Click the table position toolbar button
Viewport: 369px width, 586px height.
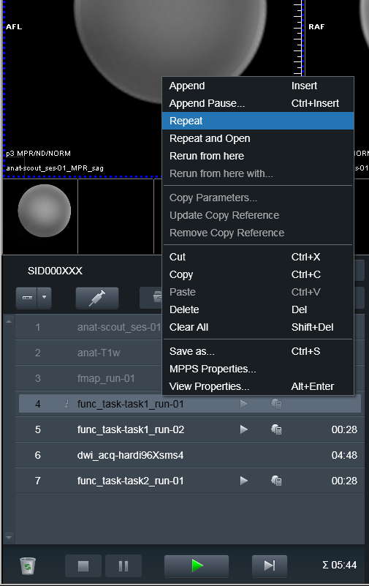pyautogui.click(x=26, y=298)
